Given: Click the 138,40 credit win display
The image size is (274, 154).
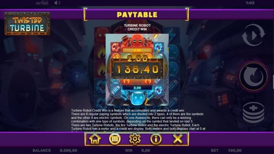Looking at the screenshot, I should pos(137,69).
